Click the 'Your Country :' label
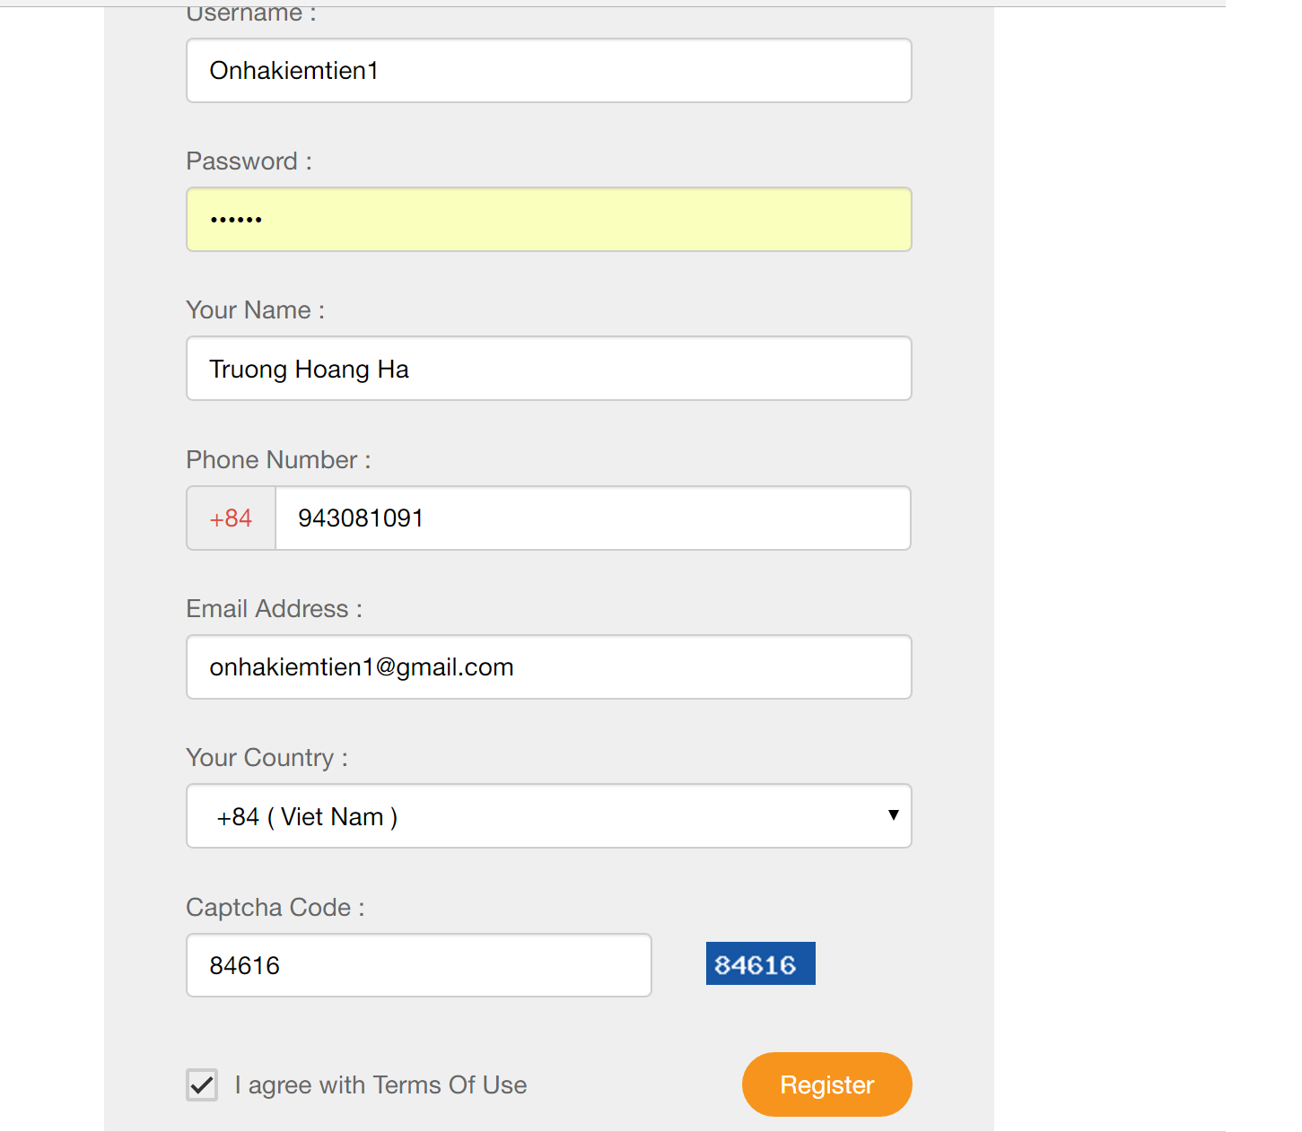 [267, 758]
